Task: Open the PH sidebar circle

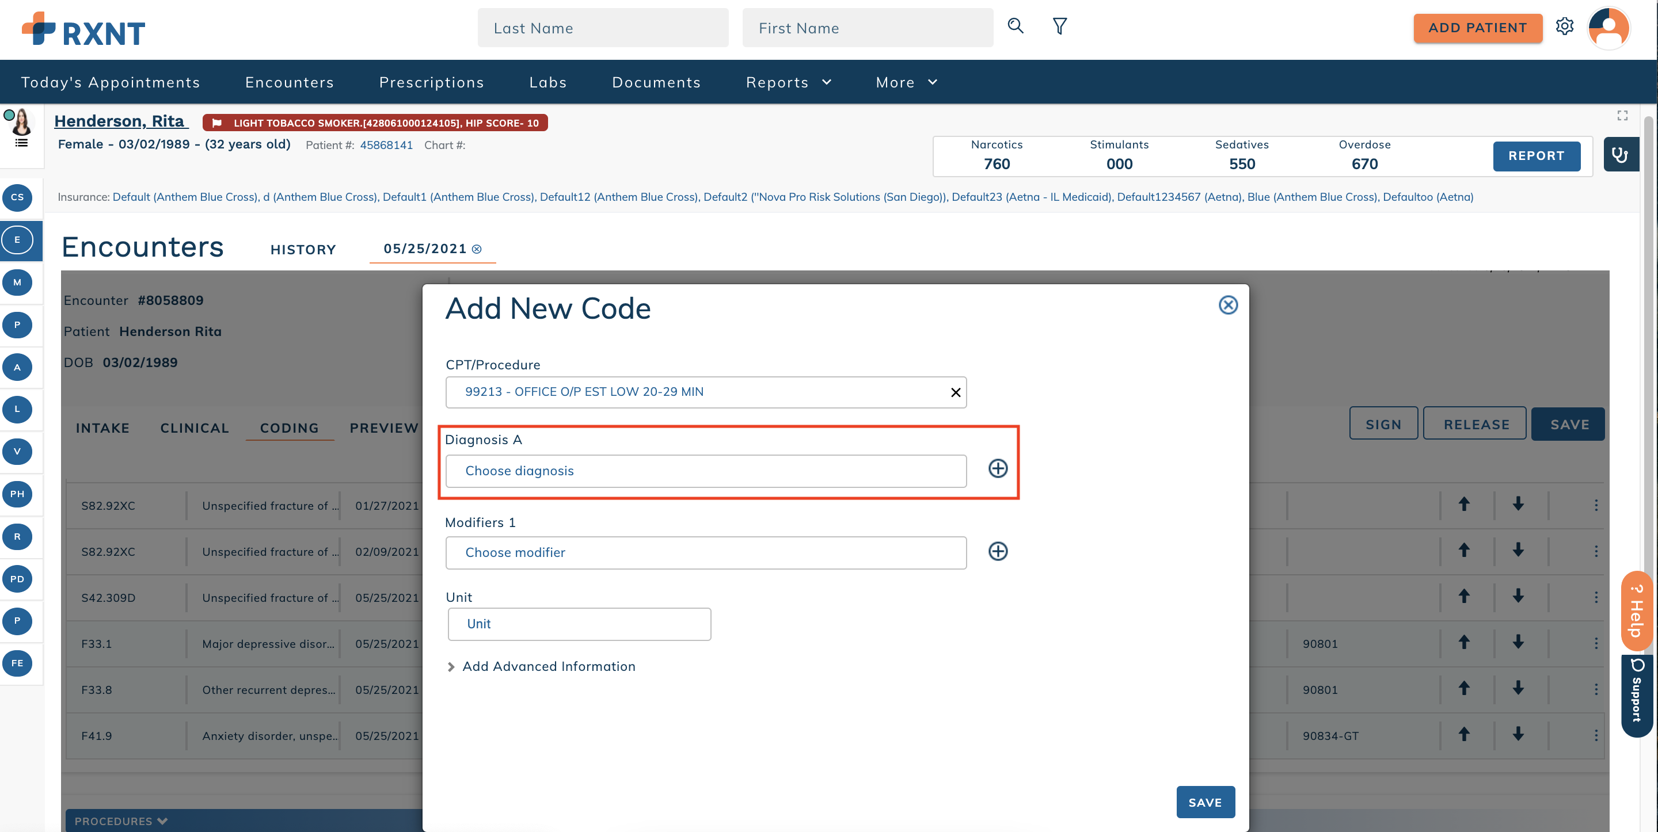Action: point(17,494)
